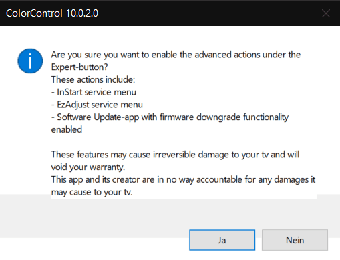Click the Software Update-app firmware downgrade line

click(x=170, y=117)
